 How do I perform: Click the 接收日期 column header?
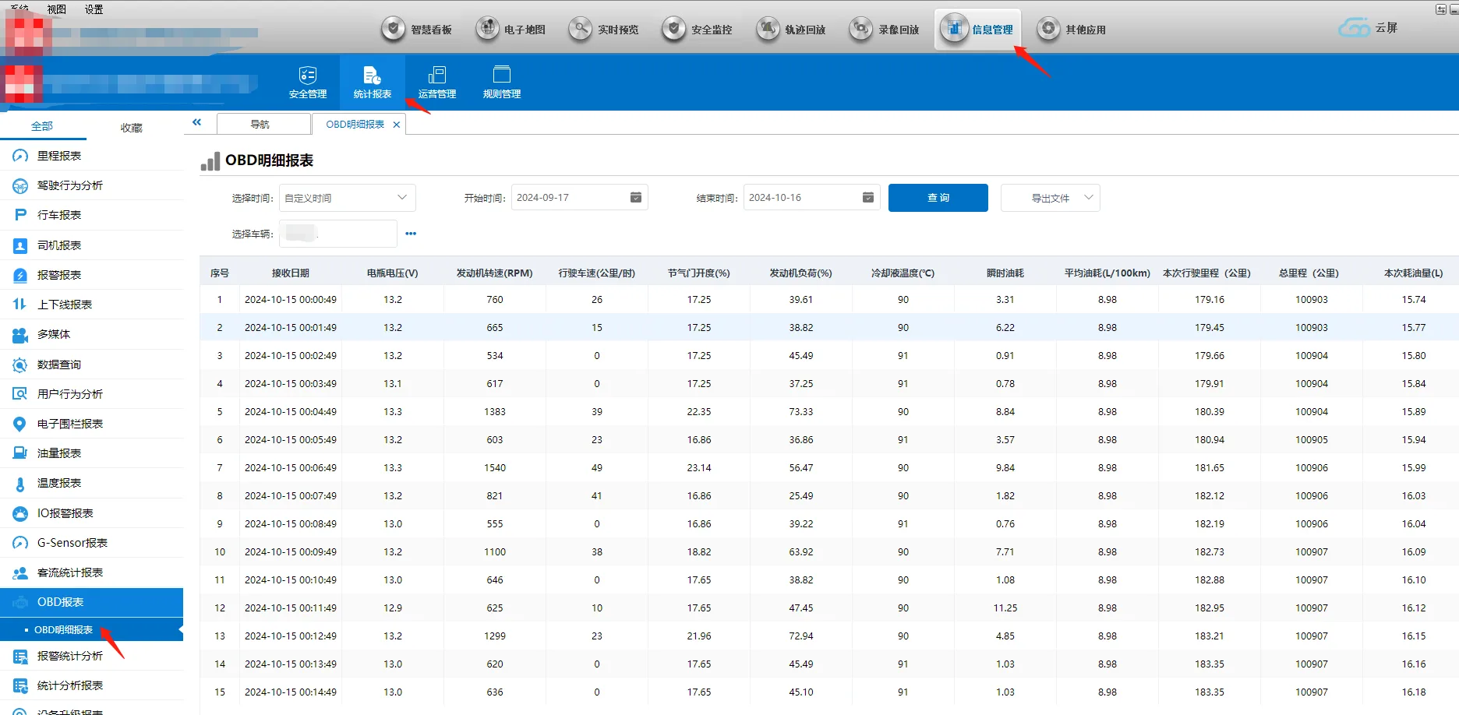point(291,273)
